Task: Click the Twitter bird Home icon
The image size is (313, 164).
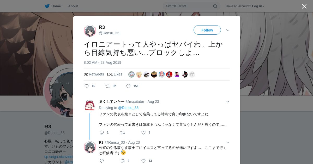Action: (47, 6)
